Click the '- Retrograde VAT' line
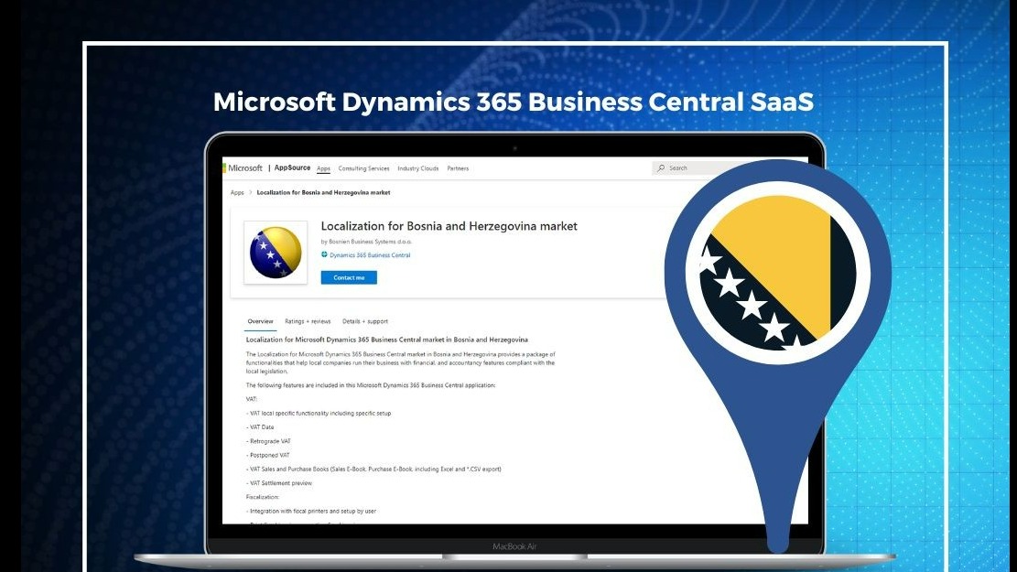The image size is (1017, 572). point(268,442)
